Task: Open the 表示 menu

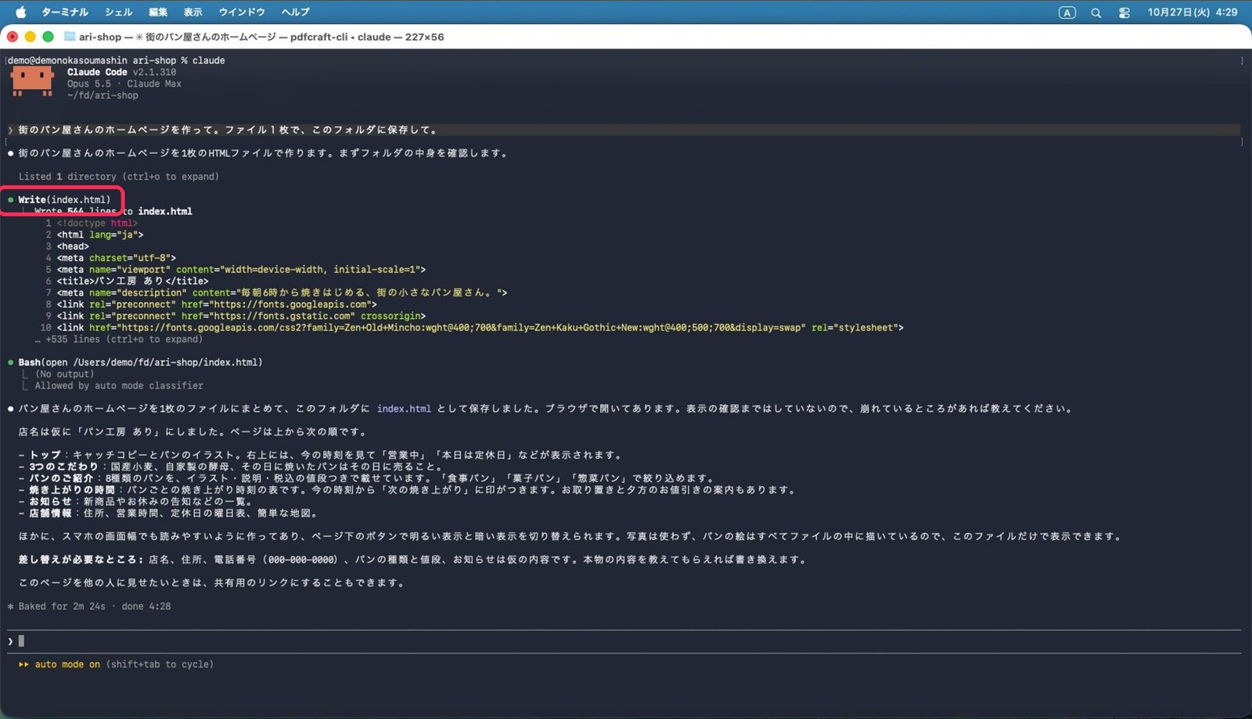Action: pyautogui.click(x=192, y=12)
